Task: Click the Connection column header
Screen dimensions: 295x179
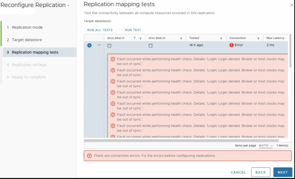Action: [238, 38]
